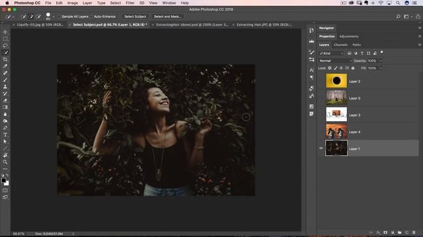Click the background color swatch
Screen dimensions: 423x237
(7, 184)
